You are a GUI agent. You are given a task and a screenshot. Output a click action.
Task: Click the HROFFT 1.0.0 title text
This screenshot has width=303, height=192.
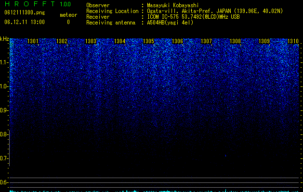[38, 4]
